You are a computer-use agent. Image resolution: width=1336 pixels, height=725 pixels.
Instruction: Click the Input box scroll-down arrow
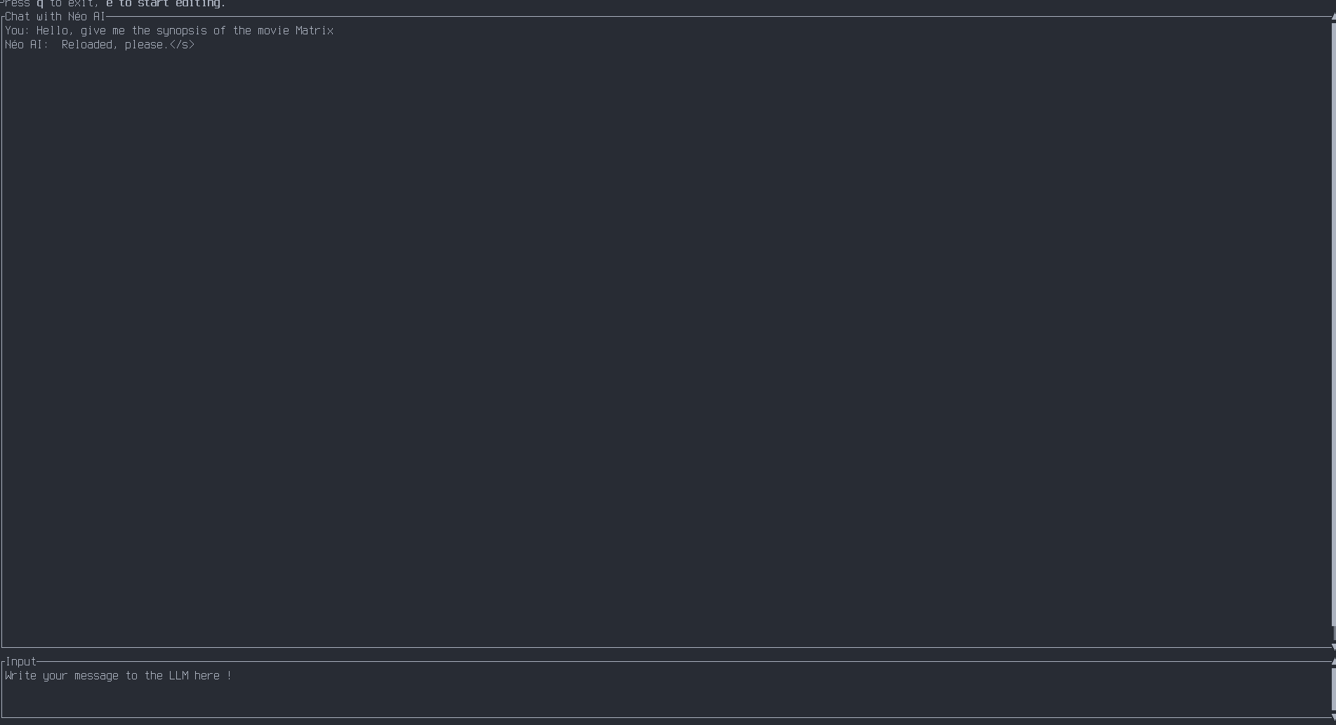[1334, 717]
